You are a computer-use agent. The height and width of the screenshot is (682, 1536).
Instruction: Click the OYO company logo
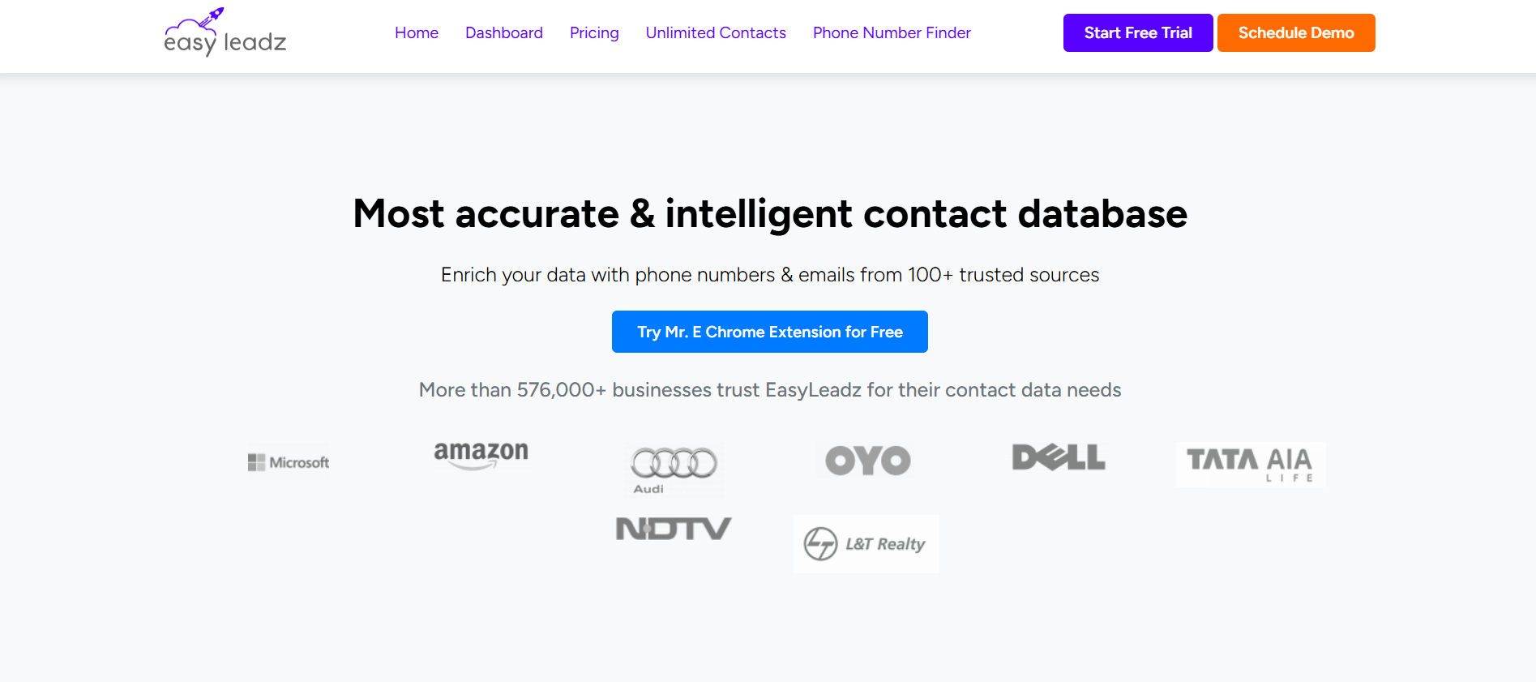tap(866, 460)
